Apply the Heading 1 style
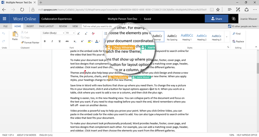The width and height of the screenshot is (259, 137). click(x=187, y=37)
